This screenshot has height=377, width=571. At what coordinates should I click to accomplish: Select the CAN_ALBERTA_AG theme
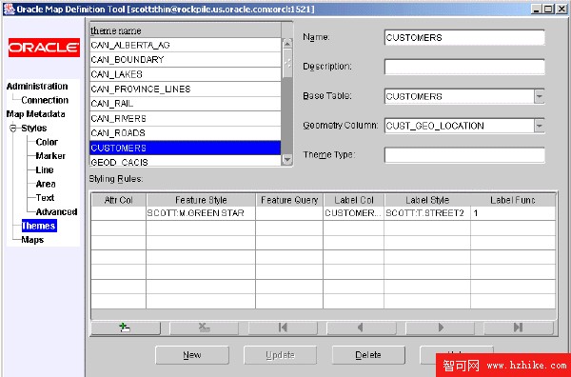point(186,45)
